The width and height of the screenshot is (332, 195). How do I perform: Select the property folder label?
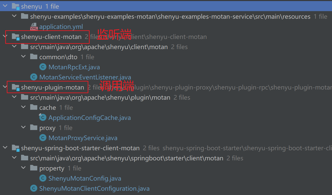[52, 168]
